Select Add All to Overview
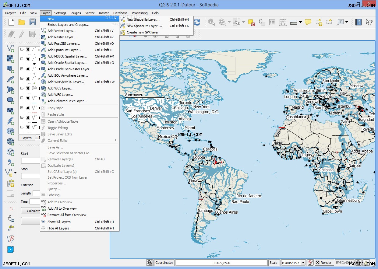Screen dimensions: 378x269 pyautogui.click(x=79, y=208)
